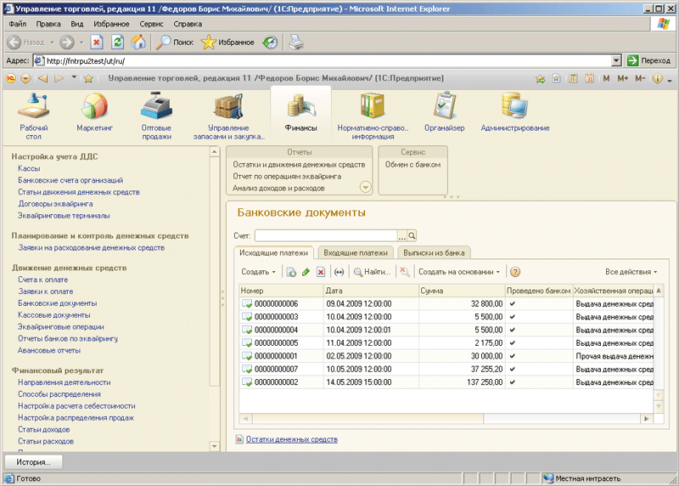Open 1C navigation history dropdown arrow
The width and height of the screenshot is (679, 486).
pos(74,78)
